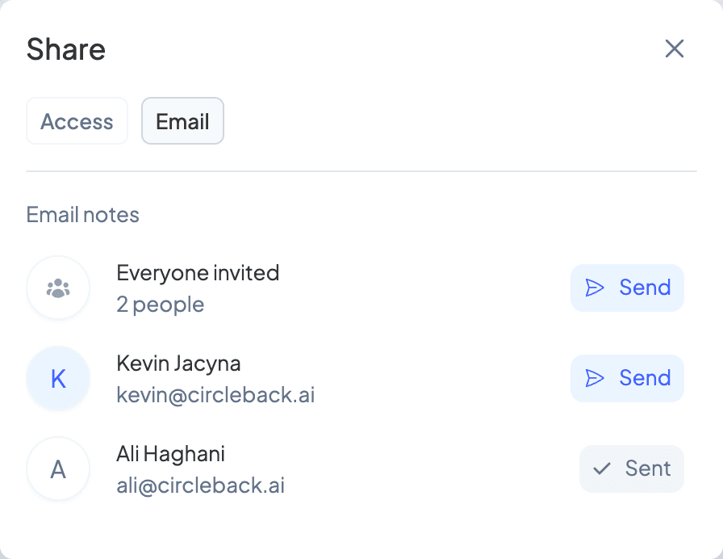The width and height of the screenshot is (723, 559).
Task: Click the group people icon avatar
Action: click(58, 288)
